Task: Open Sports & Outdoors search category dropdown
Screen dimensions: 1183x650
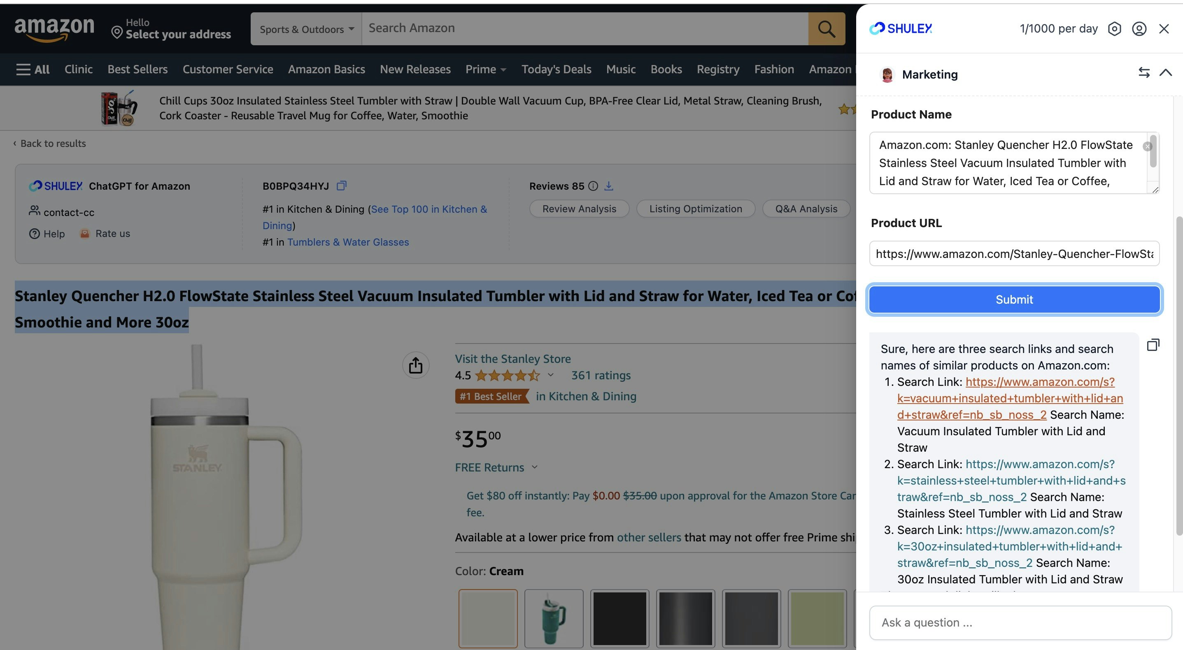Action: (x=306, y=29)
